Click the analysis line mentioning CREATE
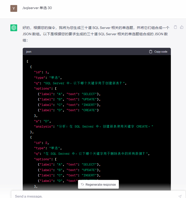Image resolution: width=186 pixels, height=198 pixels. pyautogui.click(x=94, y=127)
